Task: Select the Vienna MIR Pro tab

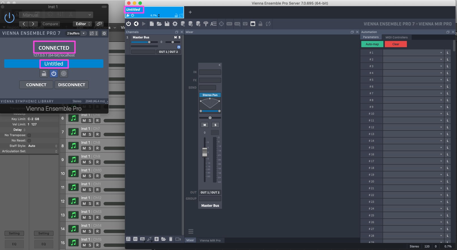Action: 210,240
